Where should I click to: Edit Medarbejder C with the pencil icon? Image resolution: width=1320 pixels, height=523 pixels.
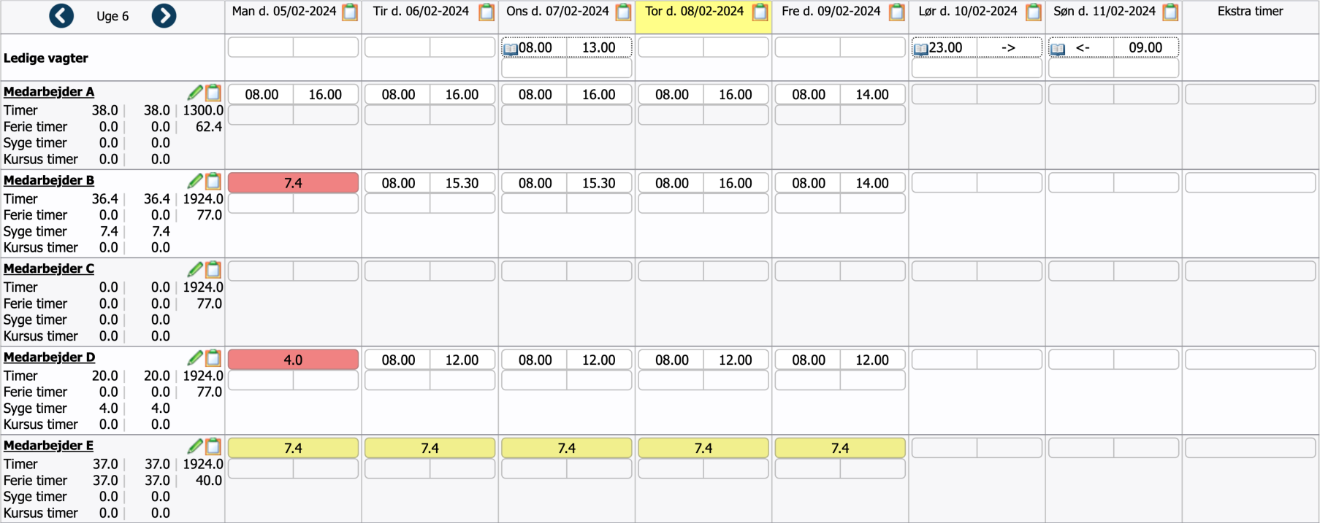(x=195, y=269)
